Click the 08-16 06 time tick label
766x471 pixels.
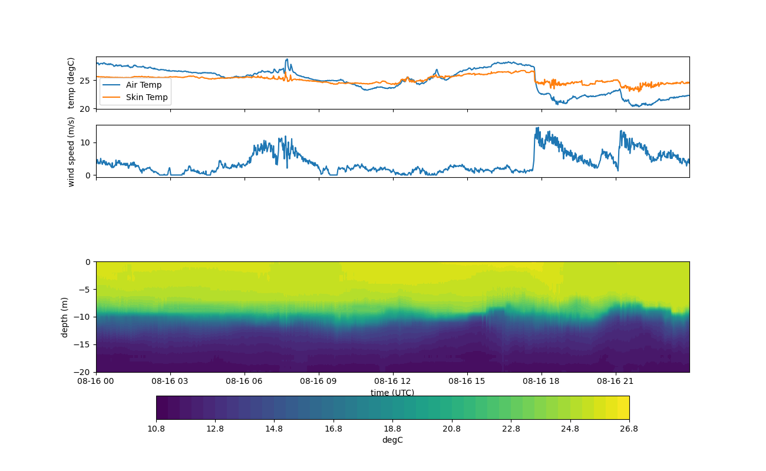245,381
